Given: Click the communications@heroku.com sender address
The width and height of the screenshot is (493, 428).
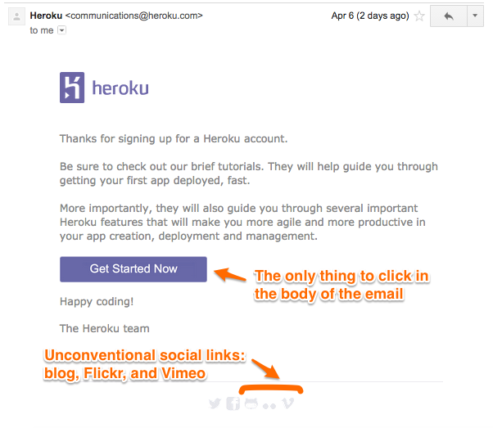Looking at the screenshot, I should click(133, 16).
